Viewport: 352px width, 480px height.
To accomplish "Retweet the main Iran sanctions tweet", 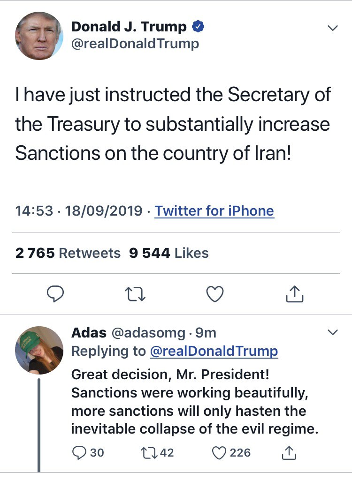I will pos(136,294).
